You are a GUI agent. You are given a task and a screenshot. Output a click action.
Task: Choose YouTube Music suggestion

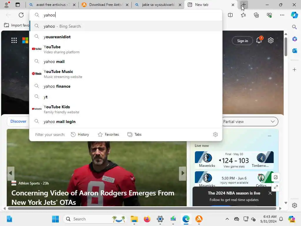(126, 74)
